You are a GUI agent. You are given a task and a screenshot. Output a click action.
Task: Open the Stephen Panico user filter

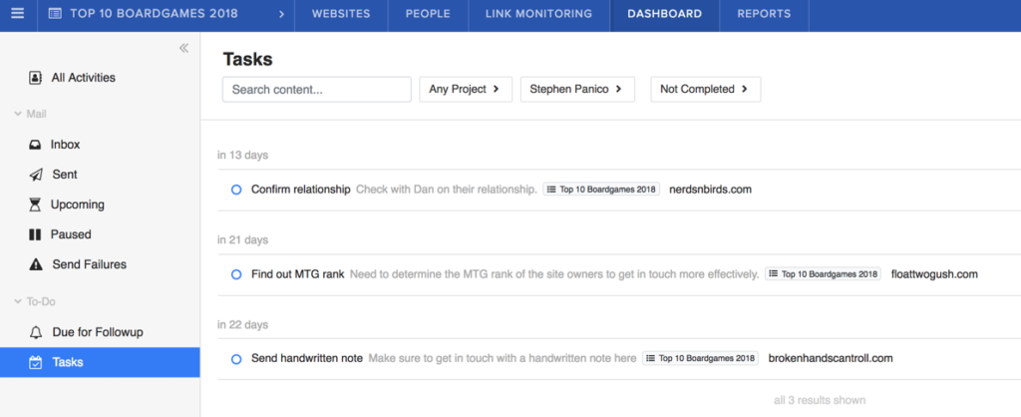coord(577,89)
